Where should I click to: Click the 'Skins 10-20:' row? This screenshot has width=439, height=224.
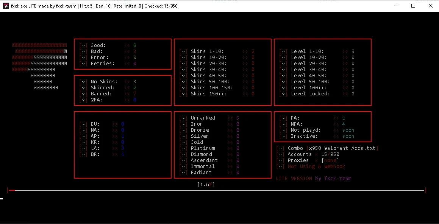[217, 58]
